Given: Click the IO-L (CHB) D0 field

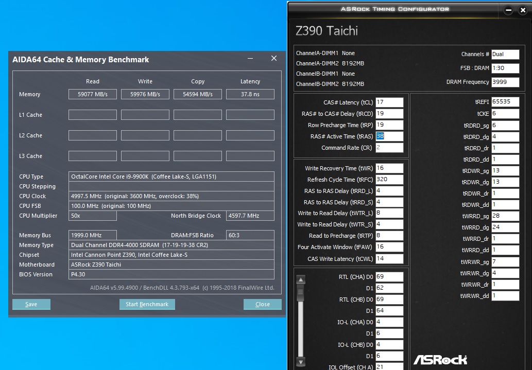Looking at the screenshot, I should coord(389,345).
